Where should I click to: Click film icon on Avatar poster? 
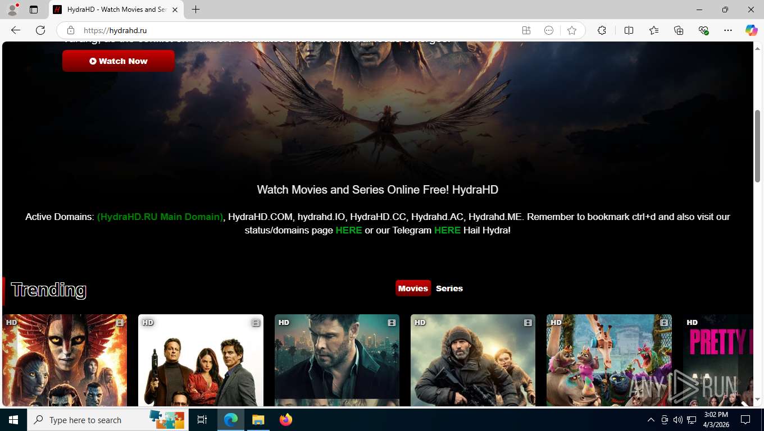120,323
